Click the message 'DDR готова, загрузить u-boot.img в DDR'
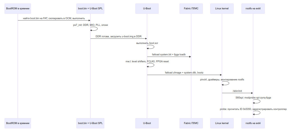The image size is (293, 132). pyautogui.click(x=118, y=36)
